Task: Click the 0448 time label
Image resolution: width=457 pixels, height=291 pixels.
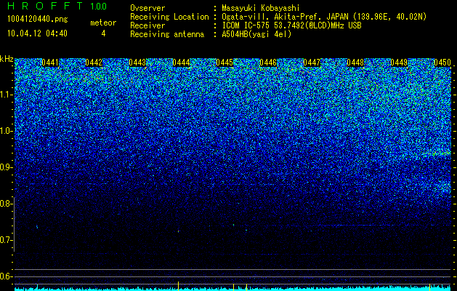Action: click(x=355, y=63)
